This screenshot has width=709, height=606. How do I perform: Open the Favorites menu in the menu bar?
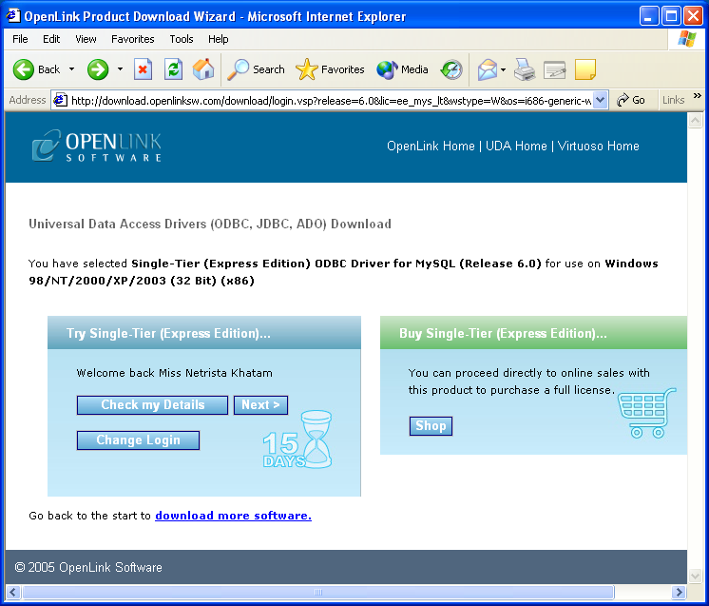pyautogui.click(x=132, y=39)
